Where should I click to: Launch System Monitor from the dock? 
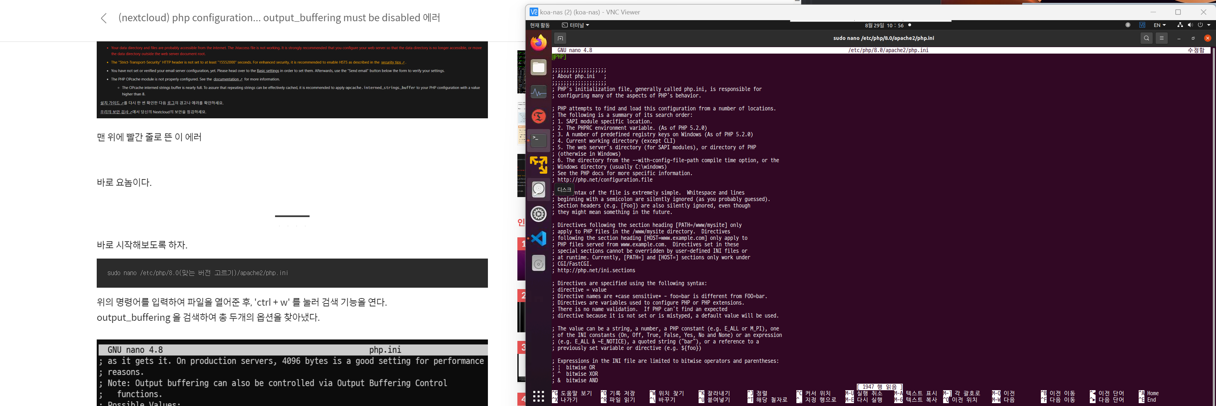pos(539,92)
